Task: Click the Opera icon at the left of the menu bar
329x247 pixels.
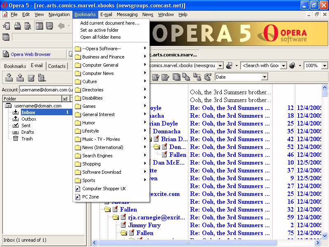Action: point(5,14)
